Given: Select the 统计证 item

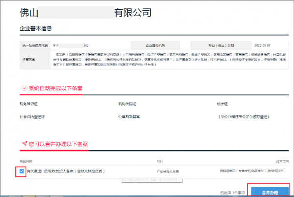Looking at the screenshot, I should pyautogui.click(x=223, y=104).
